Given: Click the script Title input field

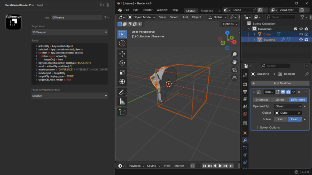Looking at the screenshot, I should click(x=77, y=18).
